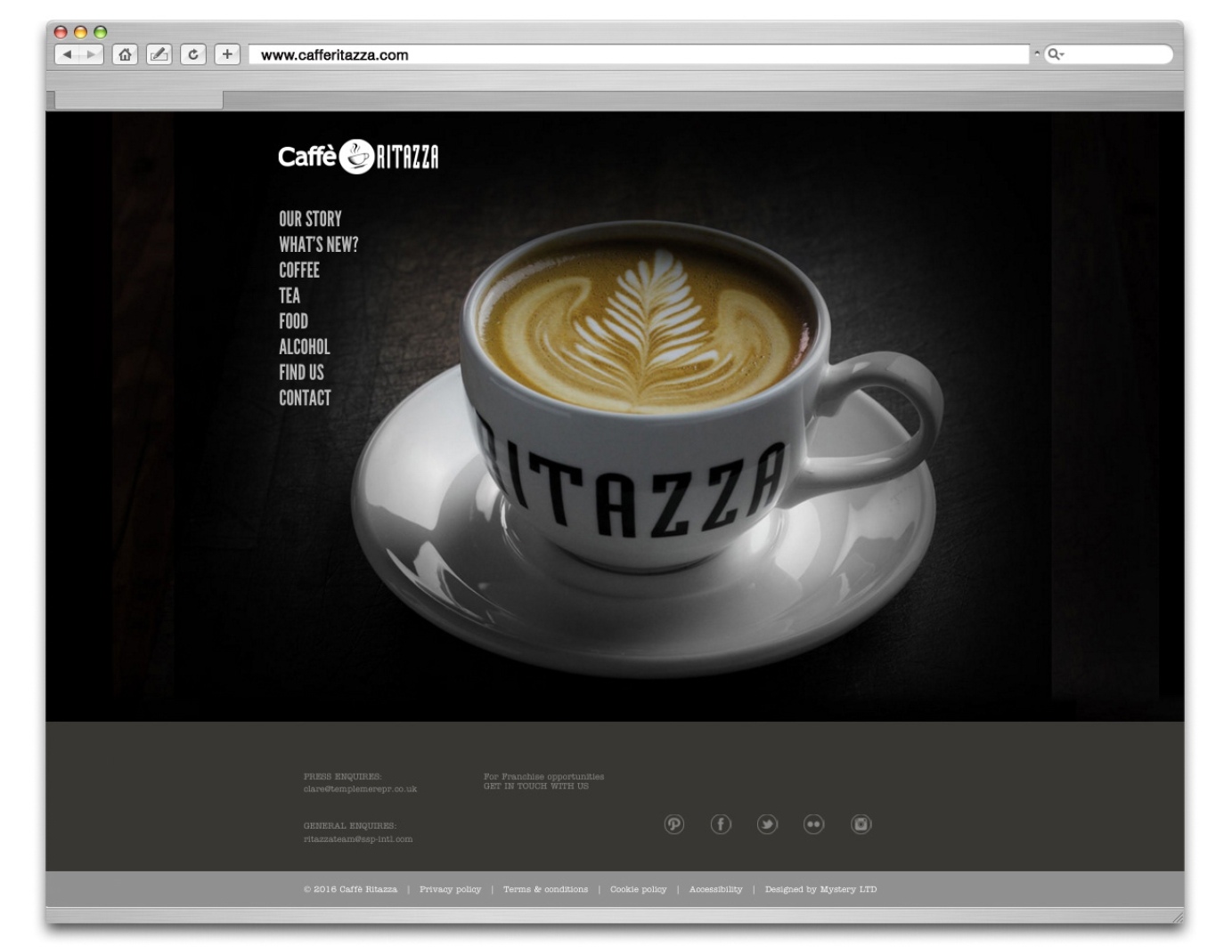Click the Caffè Ritazza logo
Viewport: 1232px width, 947px height.
click(358, 157)
